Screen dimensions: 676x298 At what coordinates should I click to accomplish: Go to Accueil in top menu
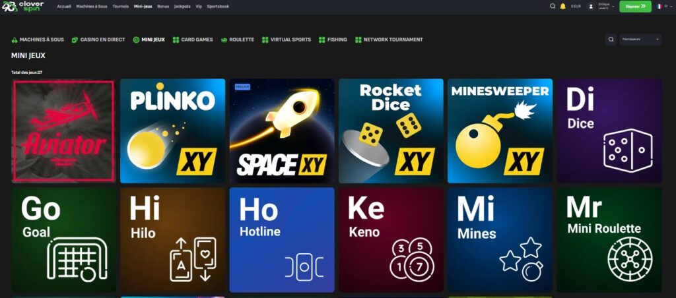tap(64, 7)
